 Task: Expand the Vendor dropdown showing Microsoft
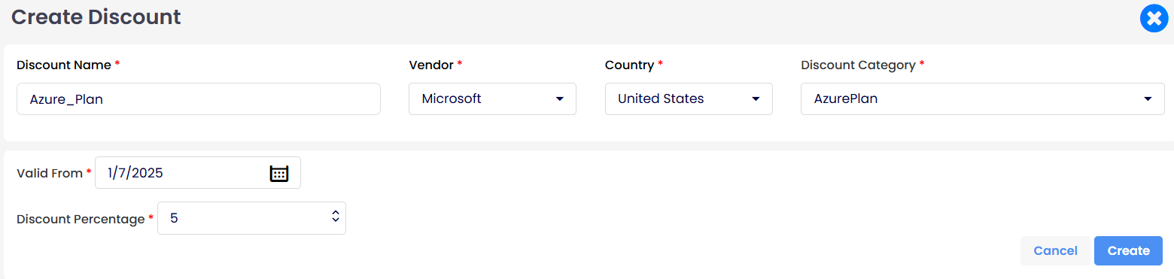point(492,99)
